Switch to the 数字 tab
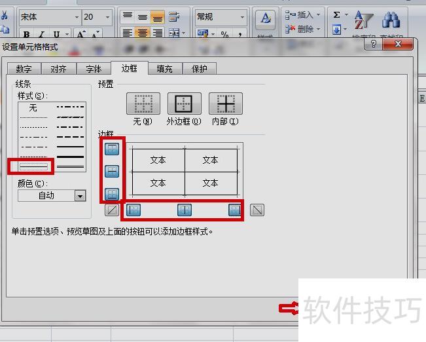 (x=24, y=69)
